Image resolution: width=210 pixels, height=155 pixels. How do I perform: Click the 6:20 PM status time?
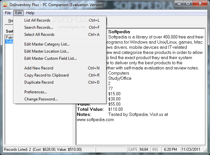pyautogui.click(x=170, y=150)
